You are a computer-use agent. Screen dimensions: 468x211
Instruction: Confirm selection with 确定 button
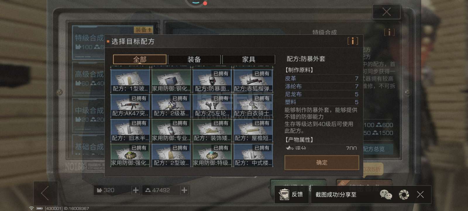point(322,162)
